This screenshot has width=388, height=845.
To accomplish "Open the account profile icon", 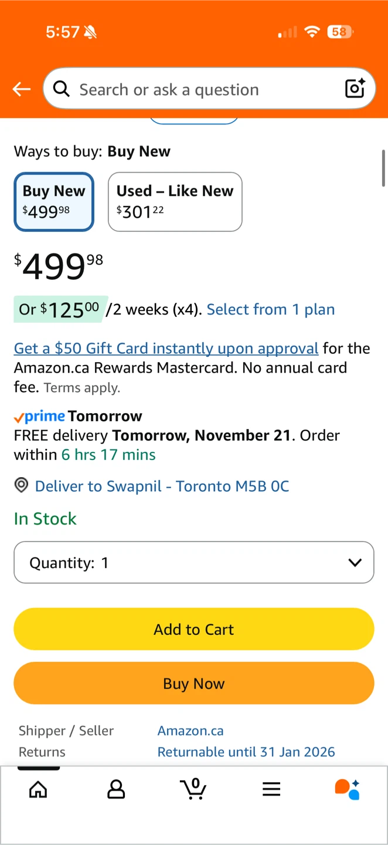I will 116,790.
